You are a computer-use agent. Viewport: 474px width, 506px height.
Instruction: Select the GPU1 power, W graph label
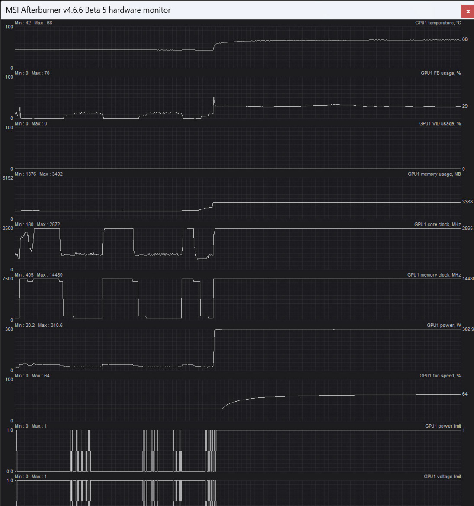444,326
